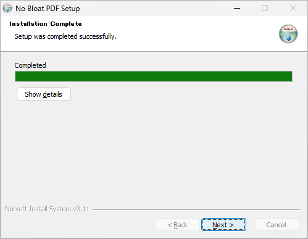Click the Installation Complete heading
This screenshot has height=239, width=308.
click(x=46, y=24)
